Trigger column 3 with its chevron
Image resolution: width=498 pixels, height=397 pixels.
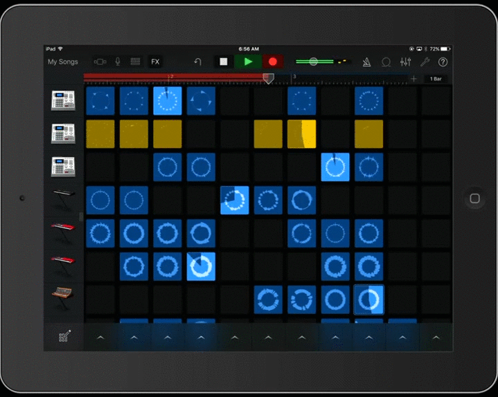(168, 338)
